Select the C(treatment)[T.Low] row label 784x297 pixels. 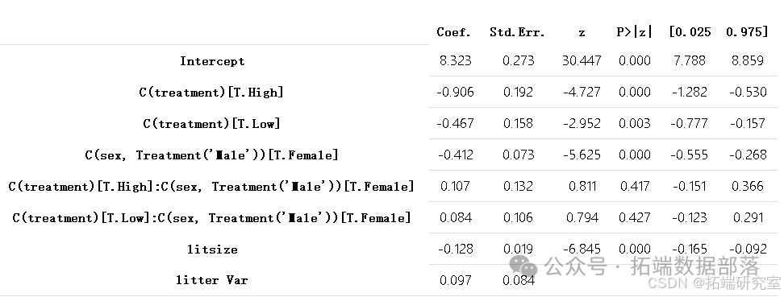pos(211,124)
